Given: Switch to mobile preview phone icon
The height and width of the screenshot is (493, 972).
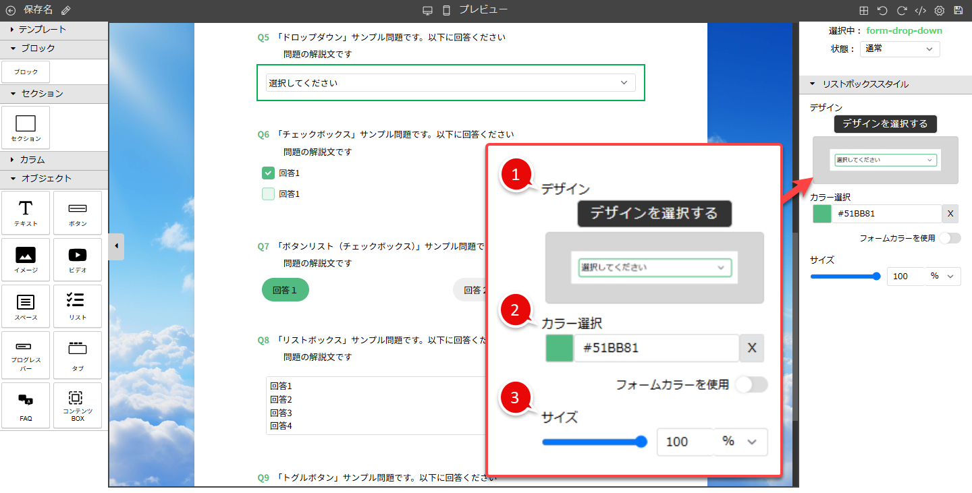Looking at the screenshot, I should 446,10.
